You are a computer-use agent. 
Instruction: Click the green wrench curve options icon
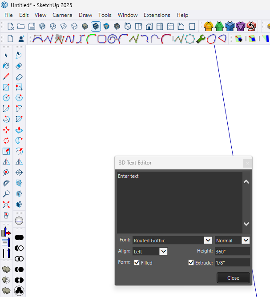(x=201, y=39)
